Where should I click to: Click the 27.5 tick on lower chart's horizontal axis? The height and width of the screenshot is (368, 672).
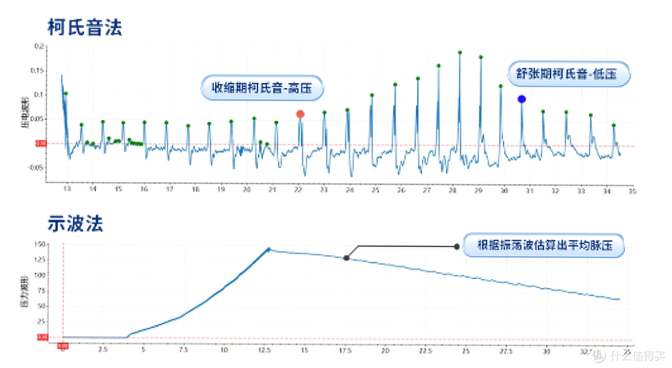click(x=506, y=351)
